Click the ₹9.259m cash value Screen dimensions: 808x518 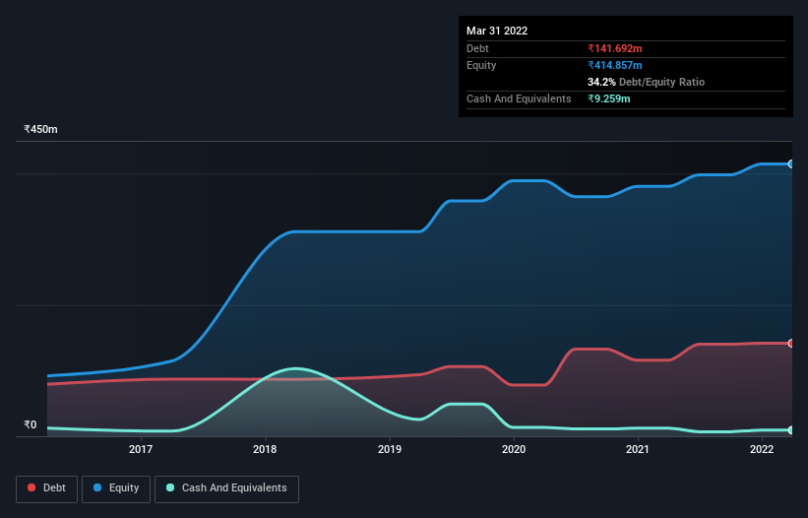pos(608,98)
